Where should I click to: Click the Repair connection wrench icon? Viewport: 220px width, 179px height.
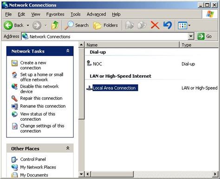coord(14,99)
